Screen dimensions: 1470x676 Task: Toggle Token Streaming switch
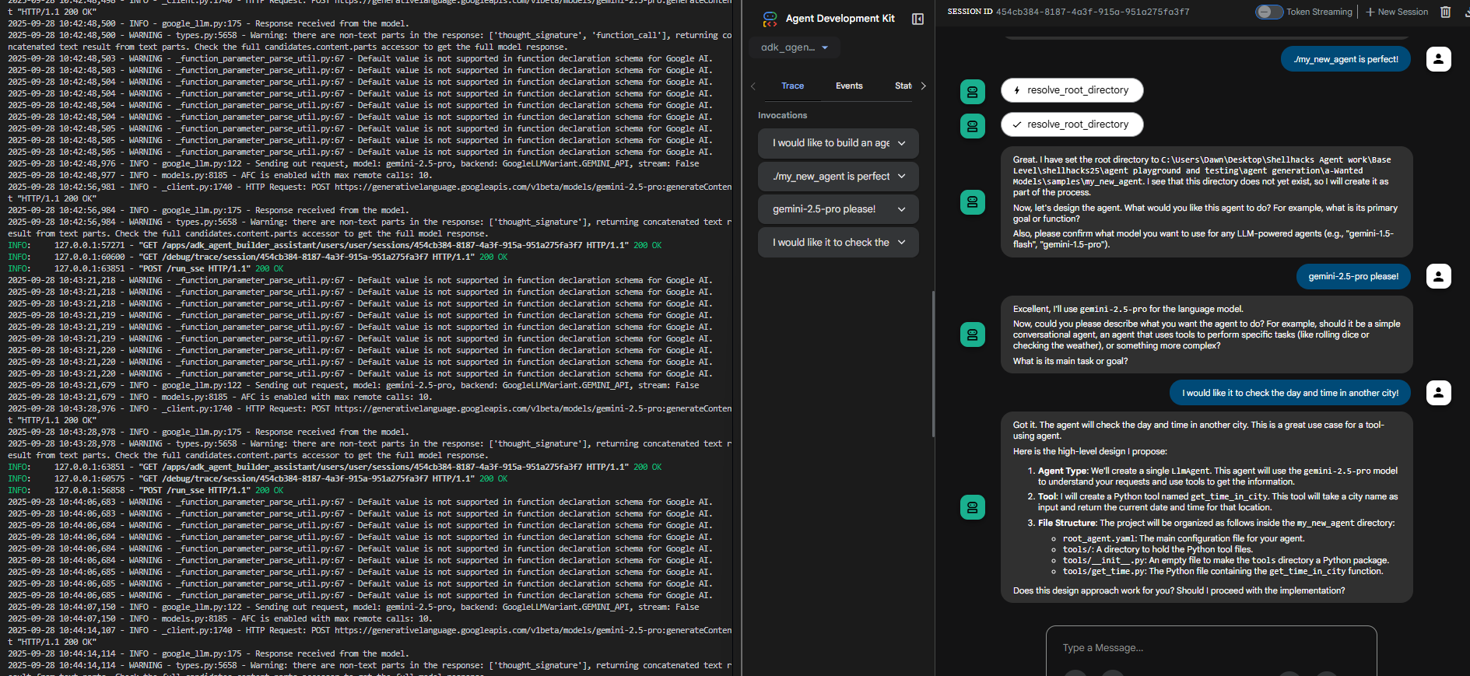(x=1269, y=12)
